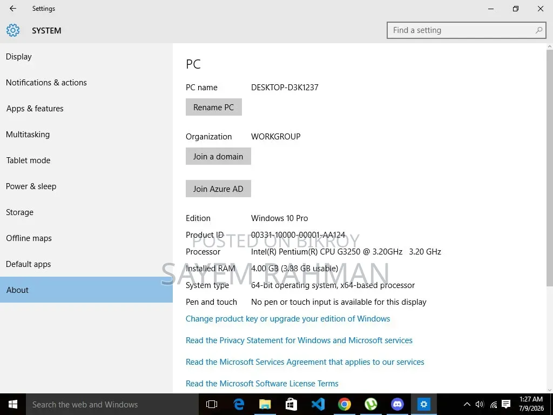
Task: Click the Join Azure AD button
Action: [x=218, y=189]
